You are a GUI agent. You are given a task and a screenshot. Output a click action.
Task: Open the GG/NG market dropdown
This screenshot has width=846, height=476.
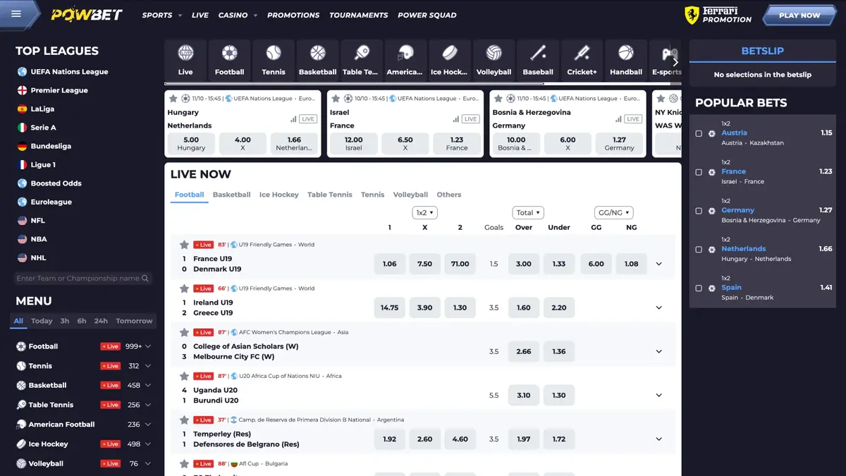[x=613, y=212]
